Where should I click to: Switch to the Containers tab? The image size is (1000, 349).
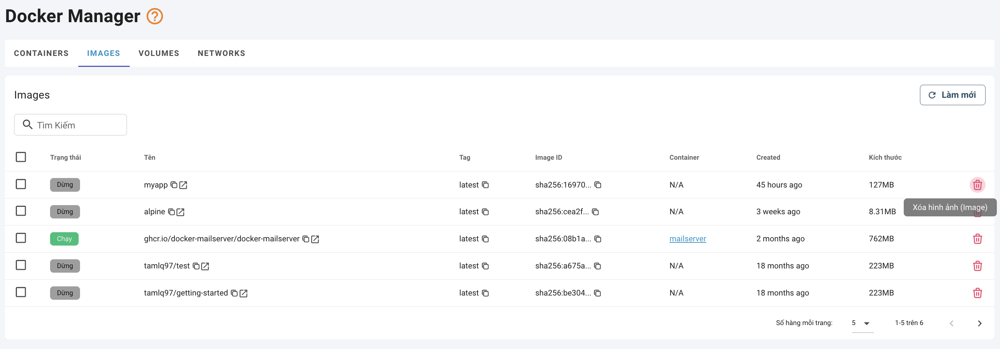click(41, 53)
